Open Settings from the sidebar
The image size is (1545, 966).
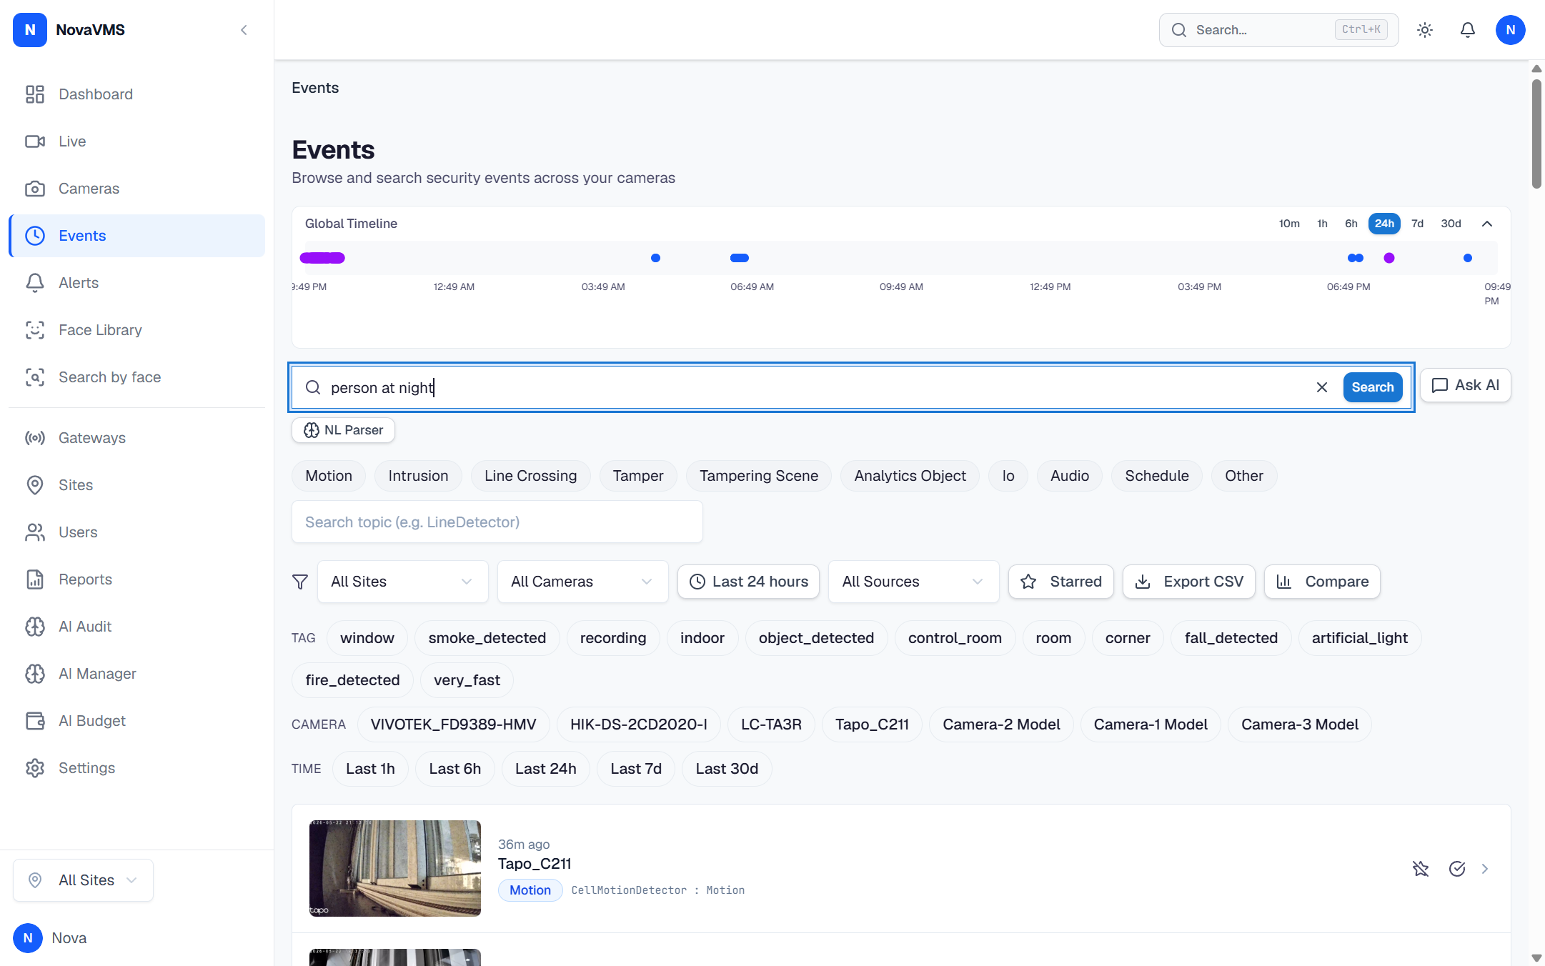(136, 768)
